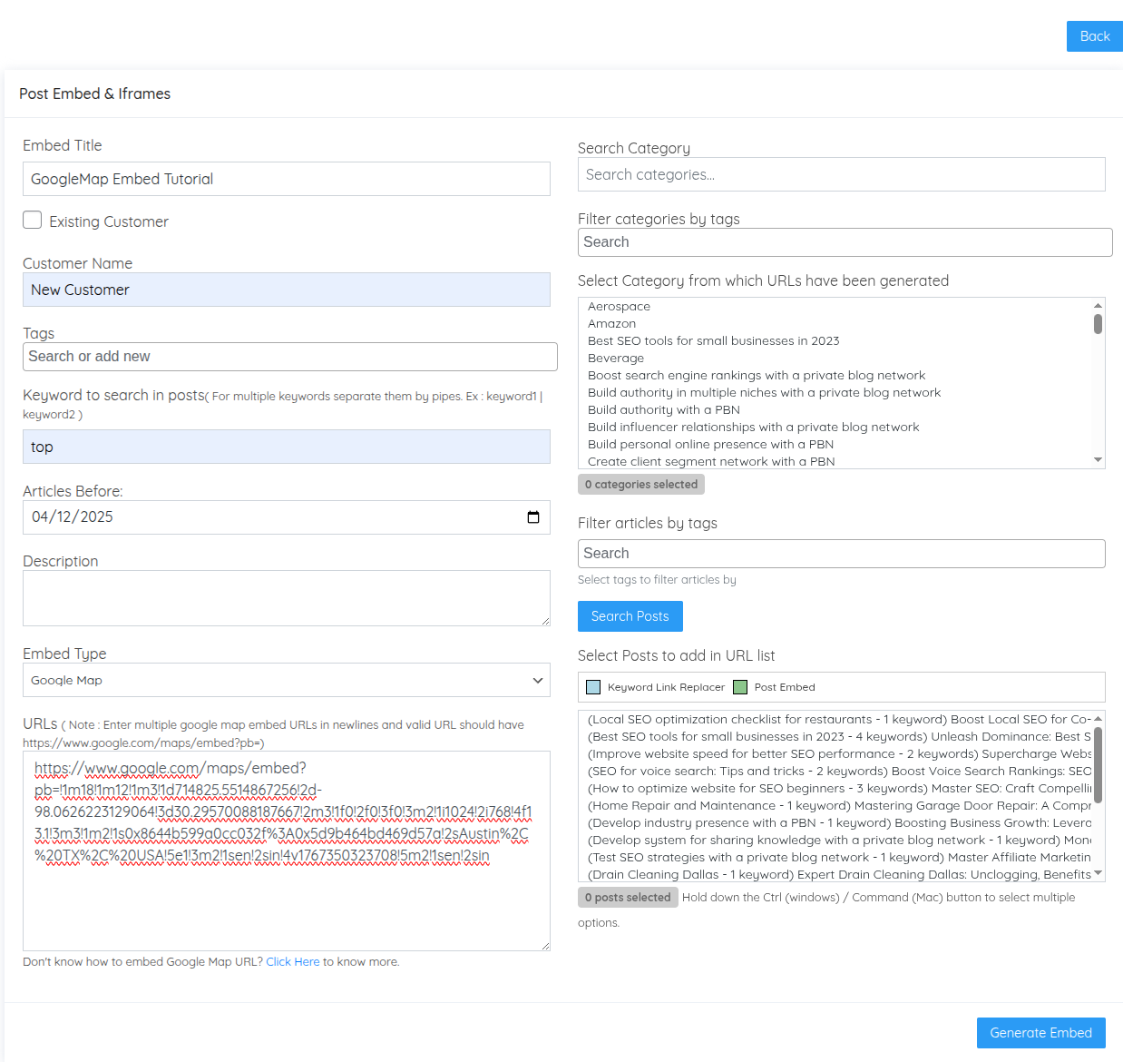Choose Build authority with a PBN
The height and width of the screenshot is (1062, 1123).
tap(664, 410)
